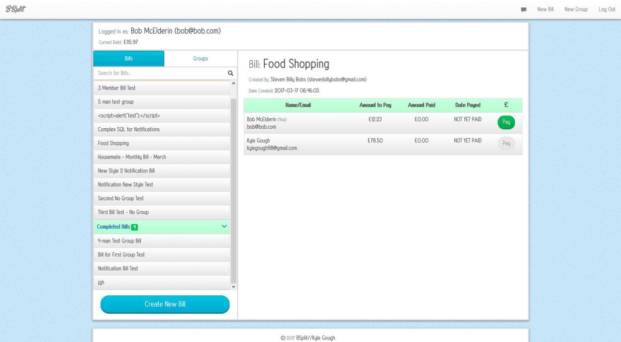Open Complex SQL for Notifications bill
The image size is (621, 342).
click(x=162, y=129)
